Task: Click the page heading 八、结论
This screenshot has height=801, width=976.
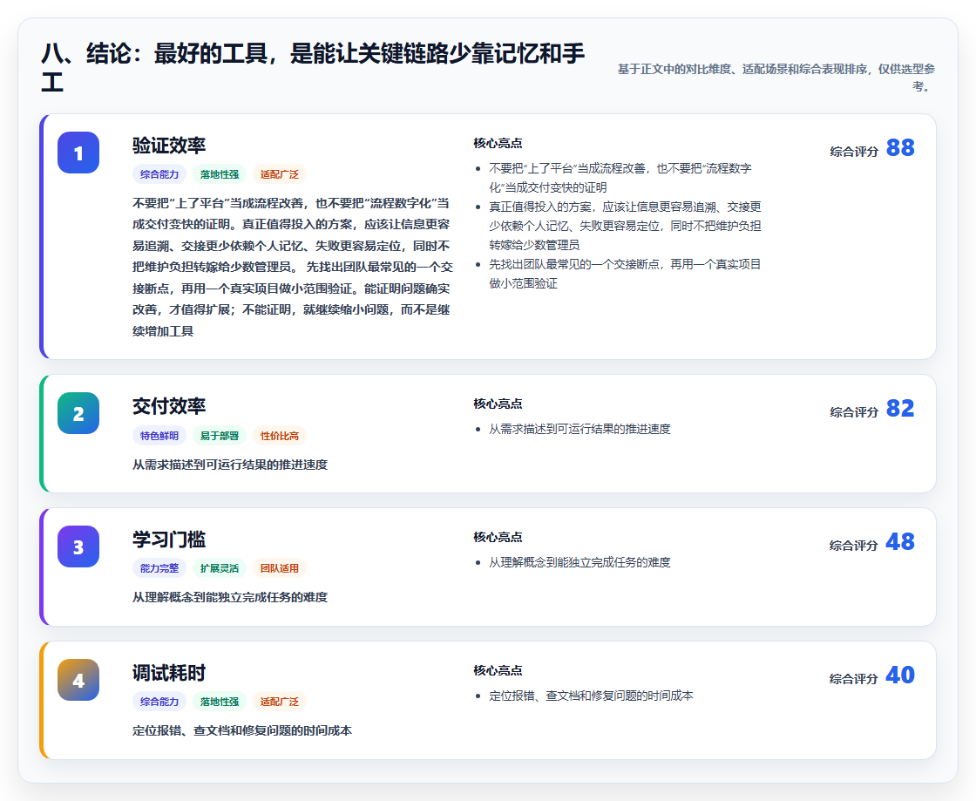Action: tap(313, 67)
